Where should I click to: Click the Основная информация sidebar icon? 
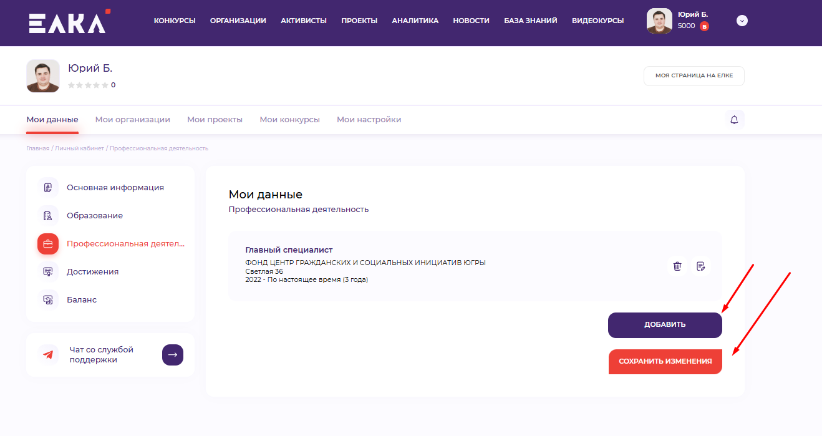tap(48, 188)
